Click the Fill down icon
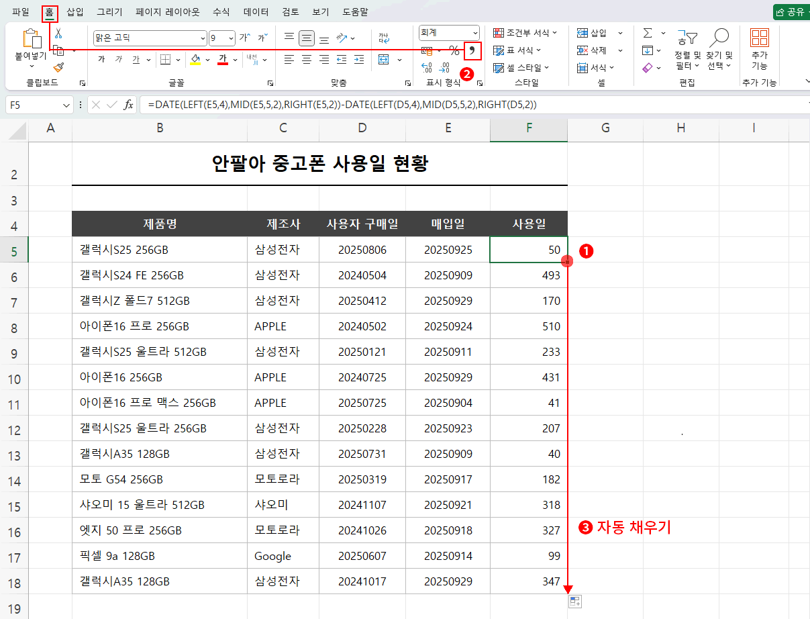Image resolution: width=810 pixels, height=619 pixels. click(648, 50)
